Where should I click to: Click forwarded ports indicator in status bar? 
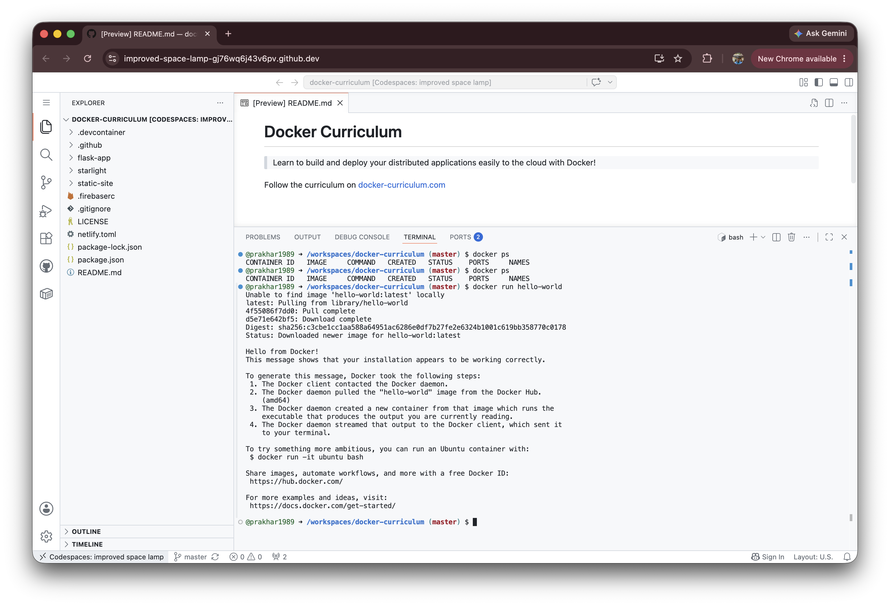pos(280,557)
